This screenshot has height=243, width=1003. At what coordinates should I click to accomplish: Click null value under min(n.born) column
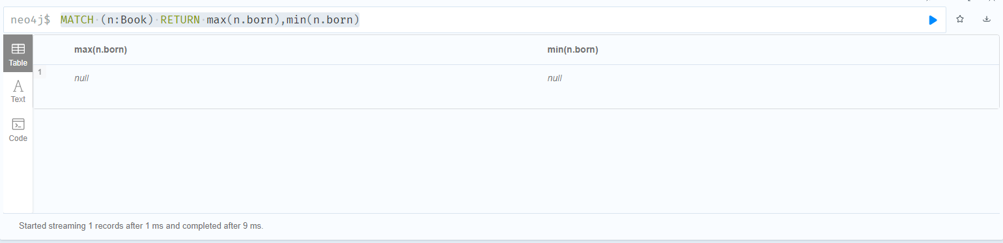[x=555, y=78]
